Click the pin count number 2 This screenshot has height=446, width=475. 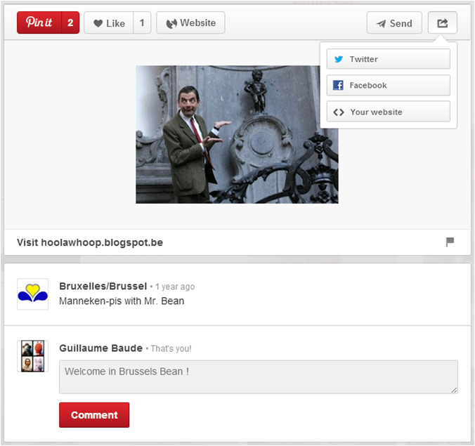point(70,22)
